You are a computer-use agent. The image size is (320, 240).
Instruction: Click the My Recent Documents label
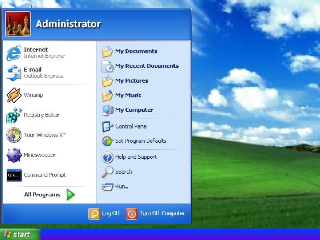(147, 66)
